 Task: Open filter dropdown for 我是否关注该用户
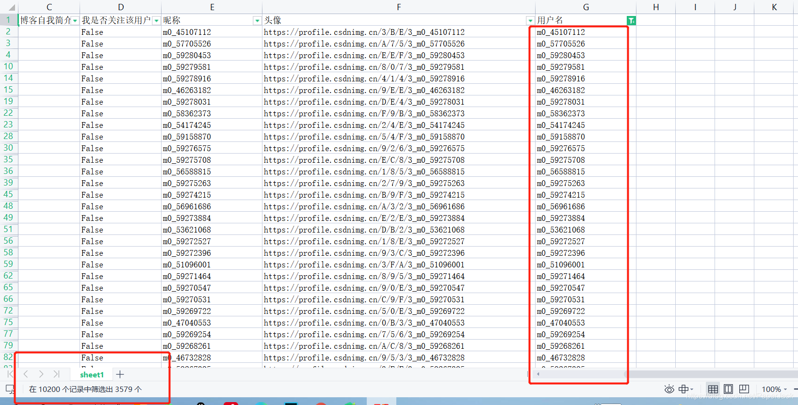(x=157, y=21)
